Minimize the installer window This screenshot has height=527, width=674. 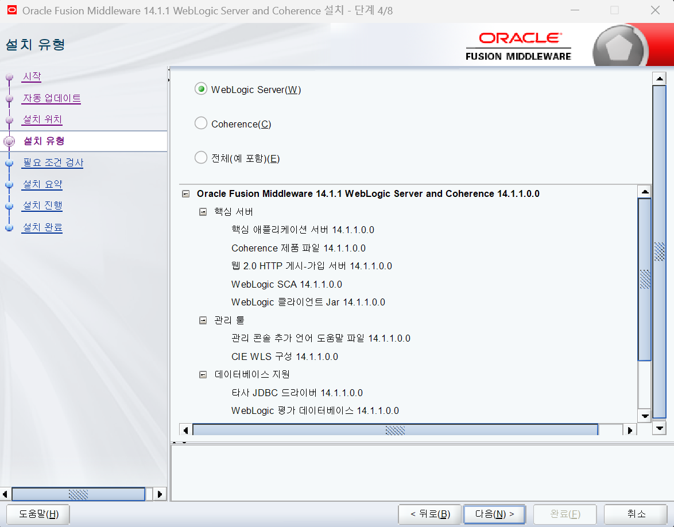point(575,10)
